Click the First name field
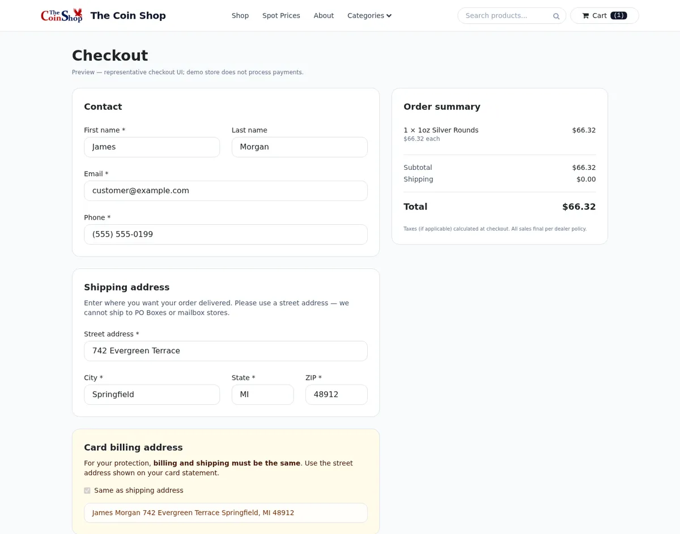Screen dimensions: 680x534 coord(152,147)
